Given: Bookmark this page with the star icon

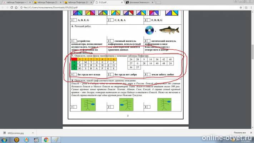Looking at the screenshot, I should click(241, 8).
